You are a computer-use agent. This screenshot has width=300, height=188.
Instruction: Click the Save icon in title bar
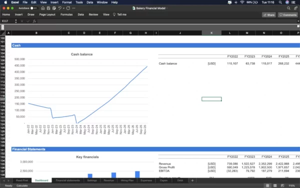pos(48,8)
